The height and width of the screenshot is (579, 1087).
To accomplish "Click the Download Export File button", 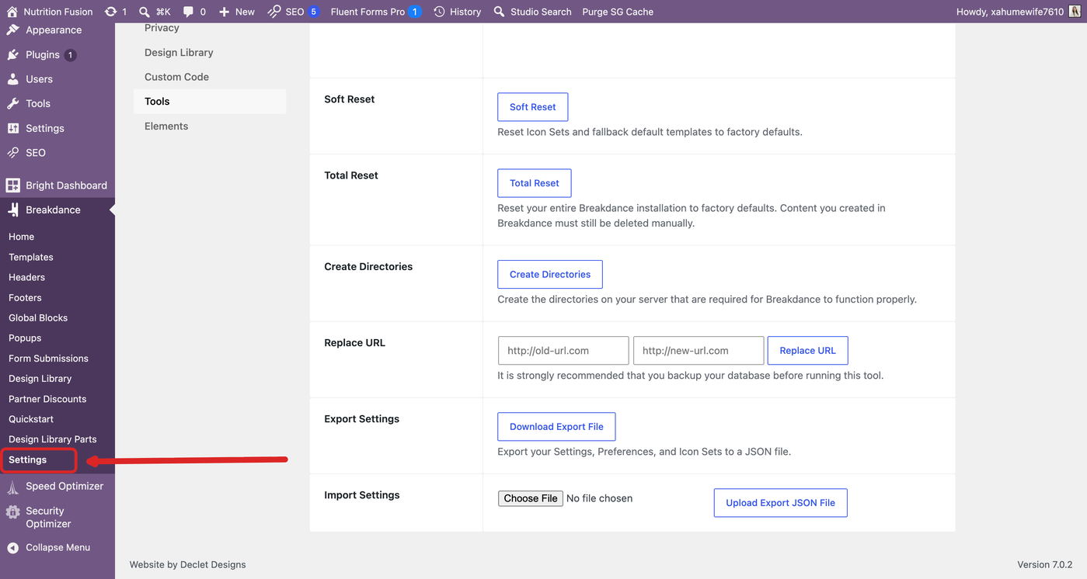I will [556, 427].
